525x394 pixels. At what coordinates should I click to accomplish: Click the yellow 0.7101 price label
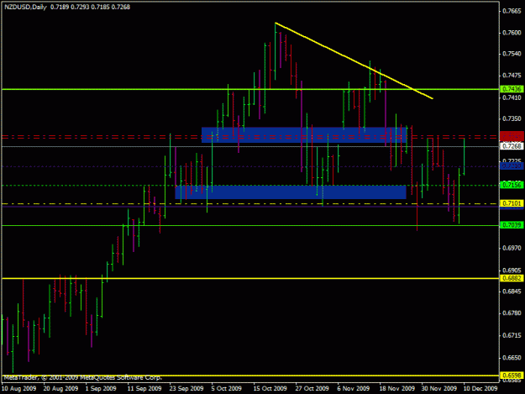coord(512,203)
